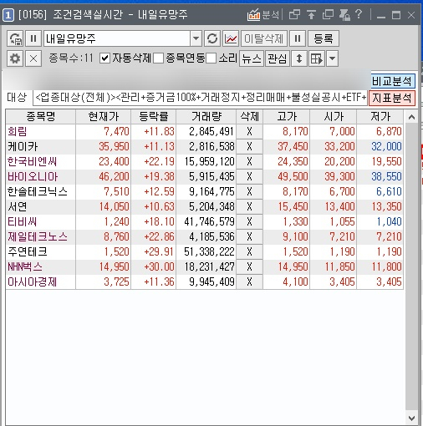Click the 종목수:11 count label

click(x=71, y=58)
